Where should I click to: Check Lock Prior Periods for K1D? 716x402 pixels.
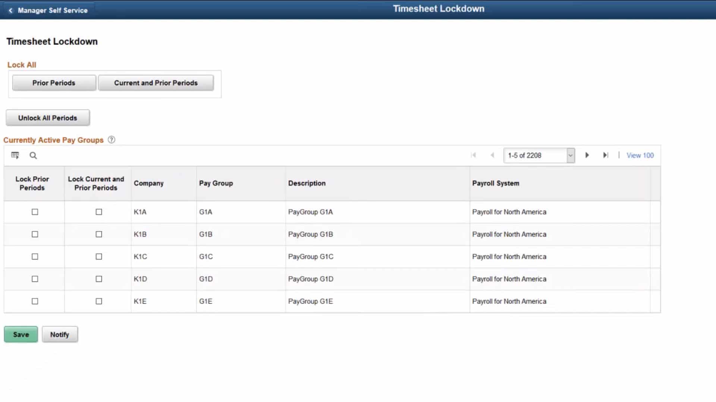35,279
